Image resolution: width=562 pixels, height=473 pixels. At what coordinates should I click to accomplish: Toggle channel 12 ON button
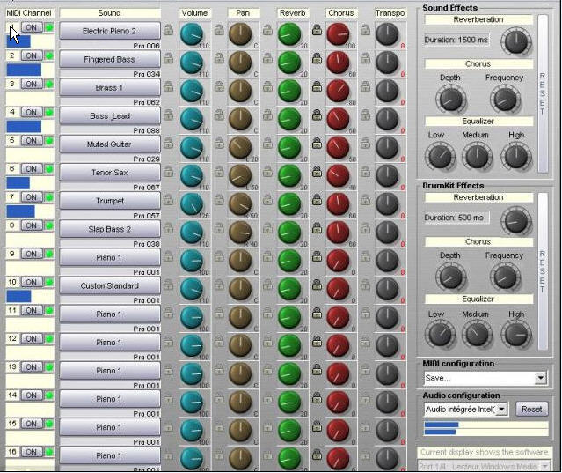(x=32, y=339)
